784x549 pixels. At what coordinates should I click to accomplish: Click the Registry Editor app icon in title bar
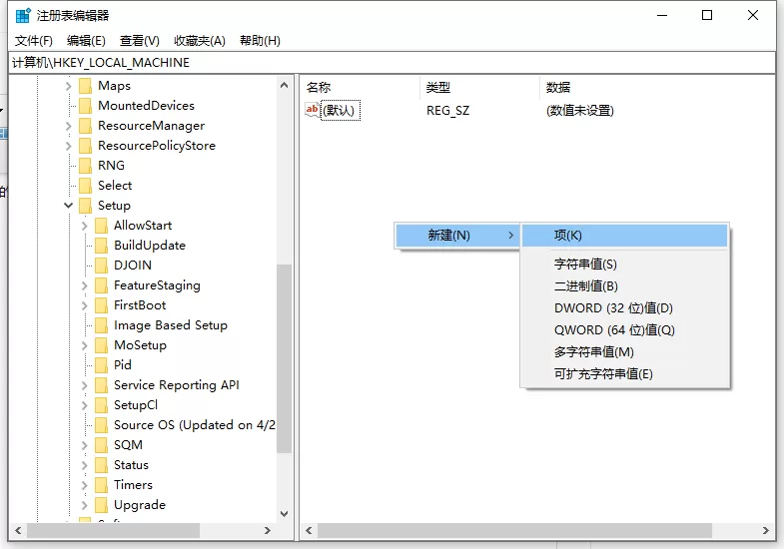click(x=23, y=16)
